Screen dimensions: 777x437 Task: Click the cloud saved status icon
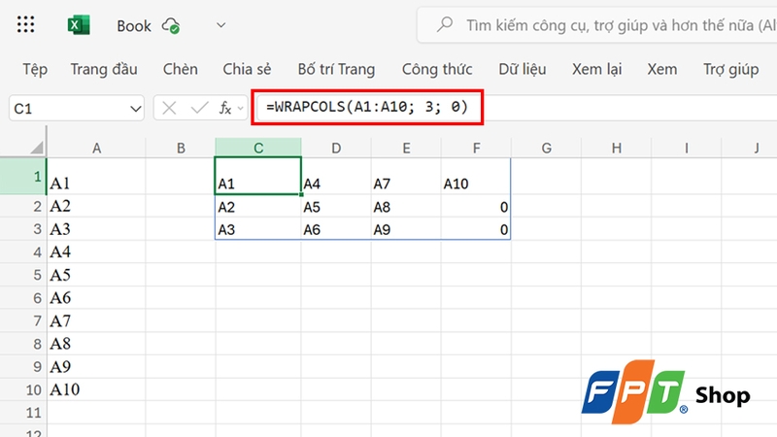tap(171, 26)
